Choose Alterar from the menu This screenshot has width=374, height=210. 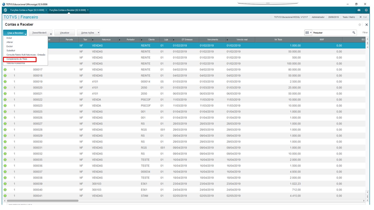[10, 42]
